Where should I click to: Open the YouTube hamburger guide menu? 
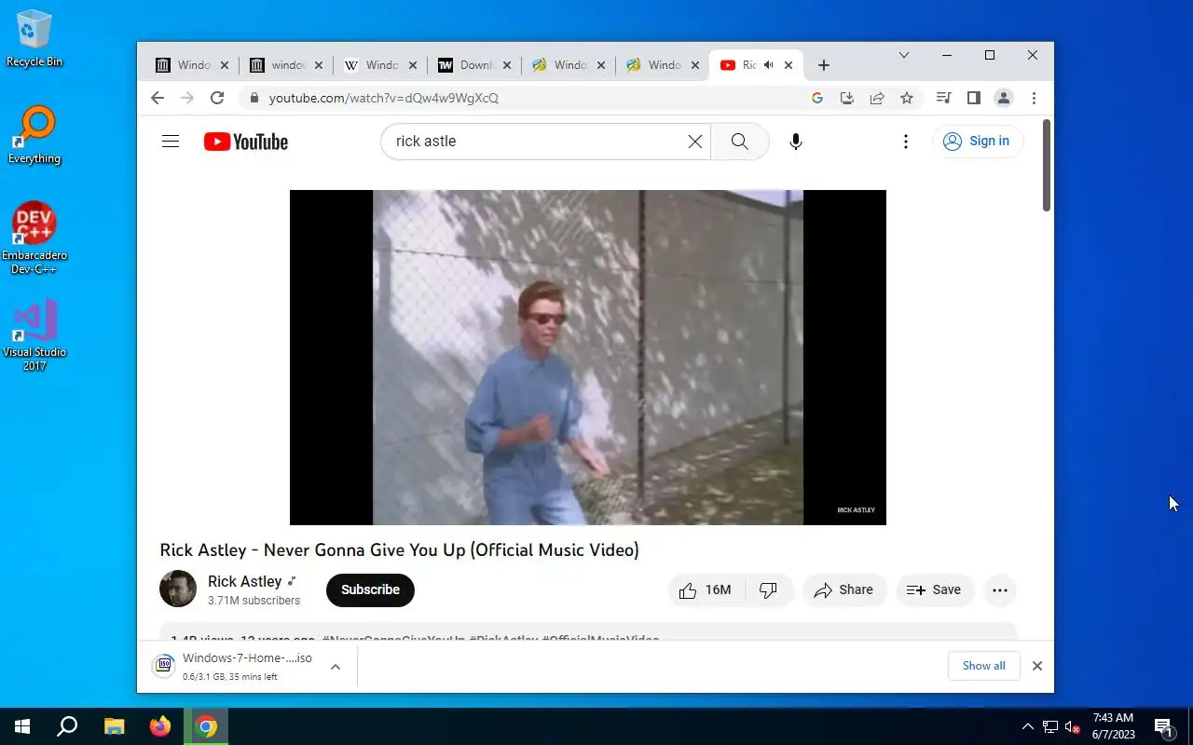[171, 142]
